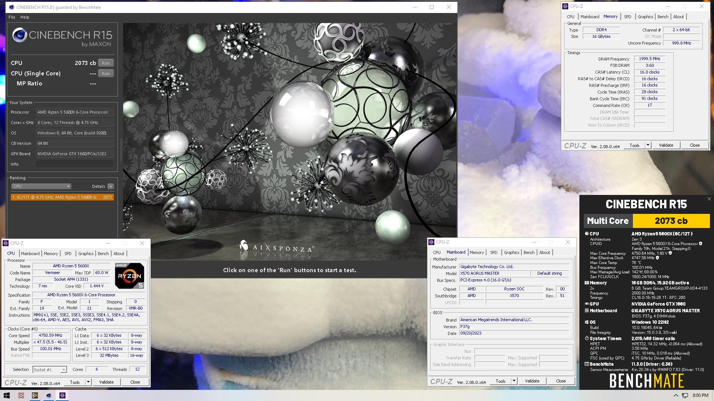714x401 pixels.
Task: Switch to the Graphics tab in the CPU-Z Memory window
Action: 645,17
